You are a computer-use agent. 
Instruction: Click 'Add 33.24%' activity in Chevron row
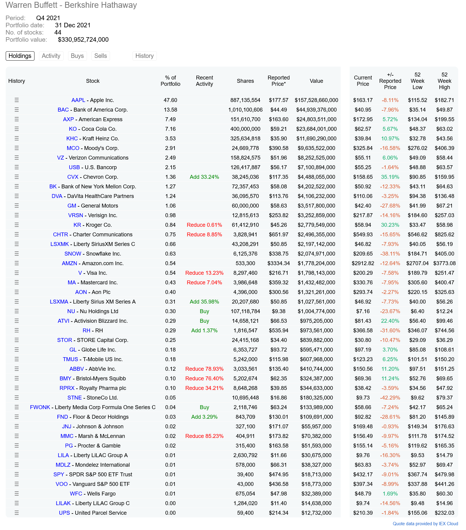[205, 177]
